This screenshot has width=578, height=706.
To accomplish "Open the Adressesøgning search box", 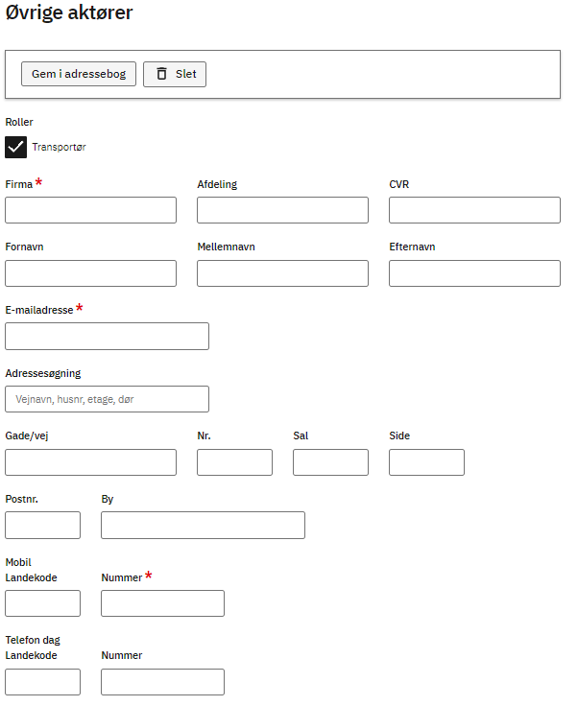I will 107,399.
